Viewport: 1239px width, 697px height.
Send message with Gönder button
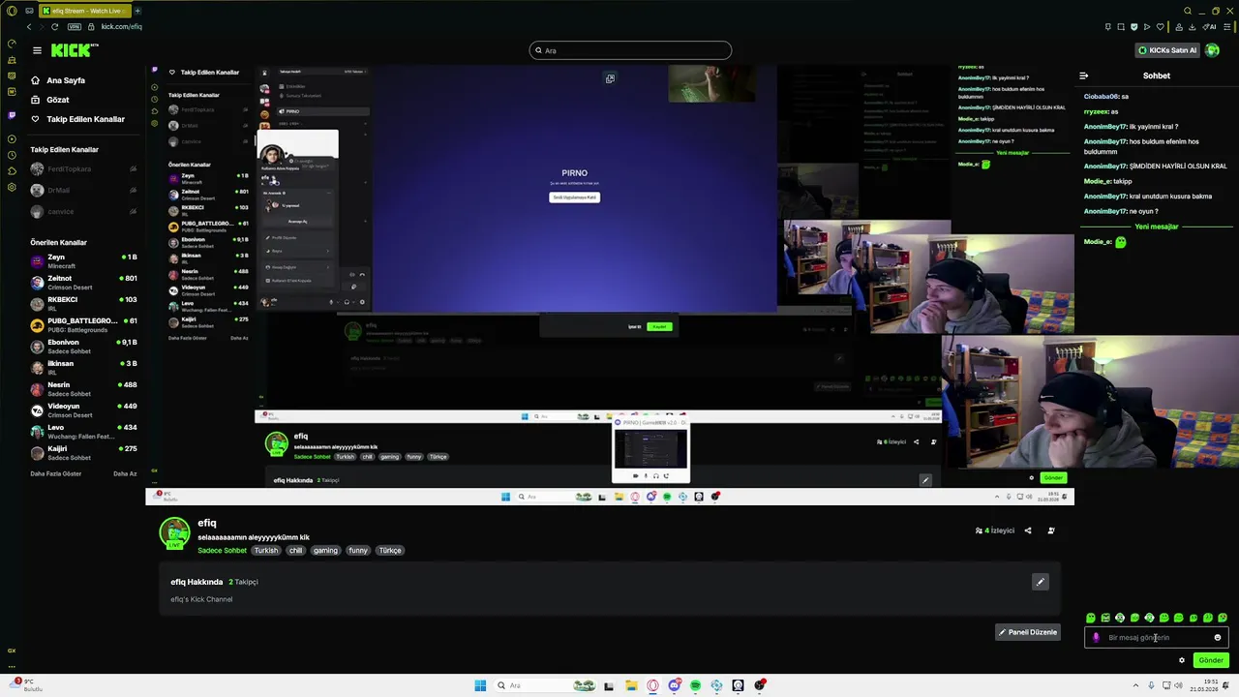coord(1211,661)
